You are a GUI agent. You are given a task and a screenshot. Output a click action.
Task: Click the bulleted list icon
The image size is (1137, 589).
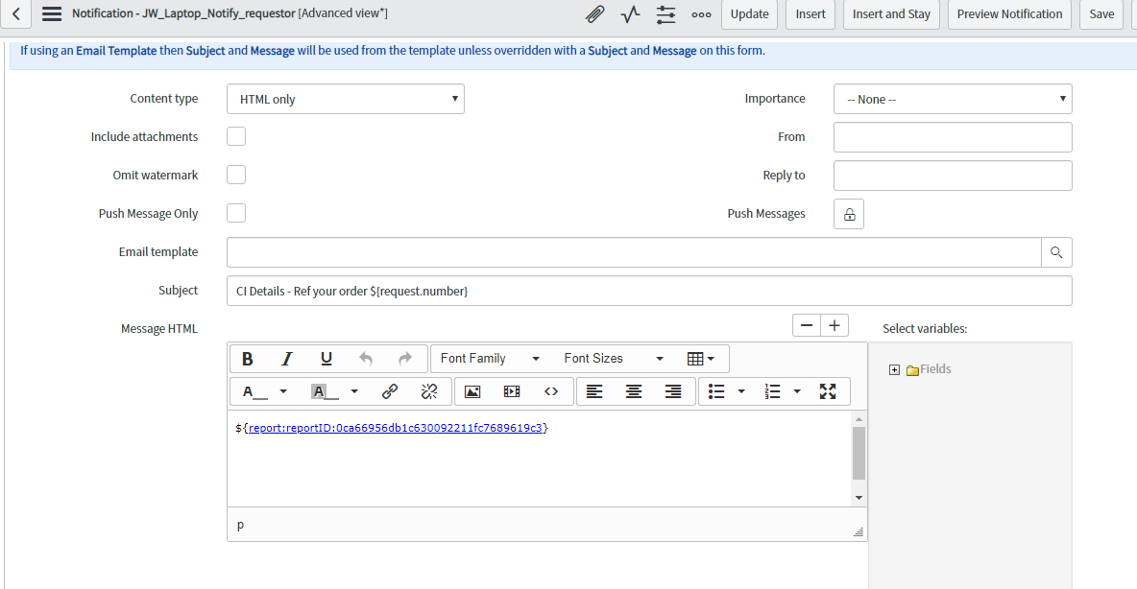[716, 392]
